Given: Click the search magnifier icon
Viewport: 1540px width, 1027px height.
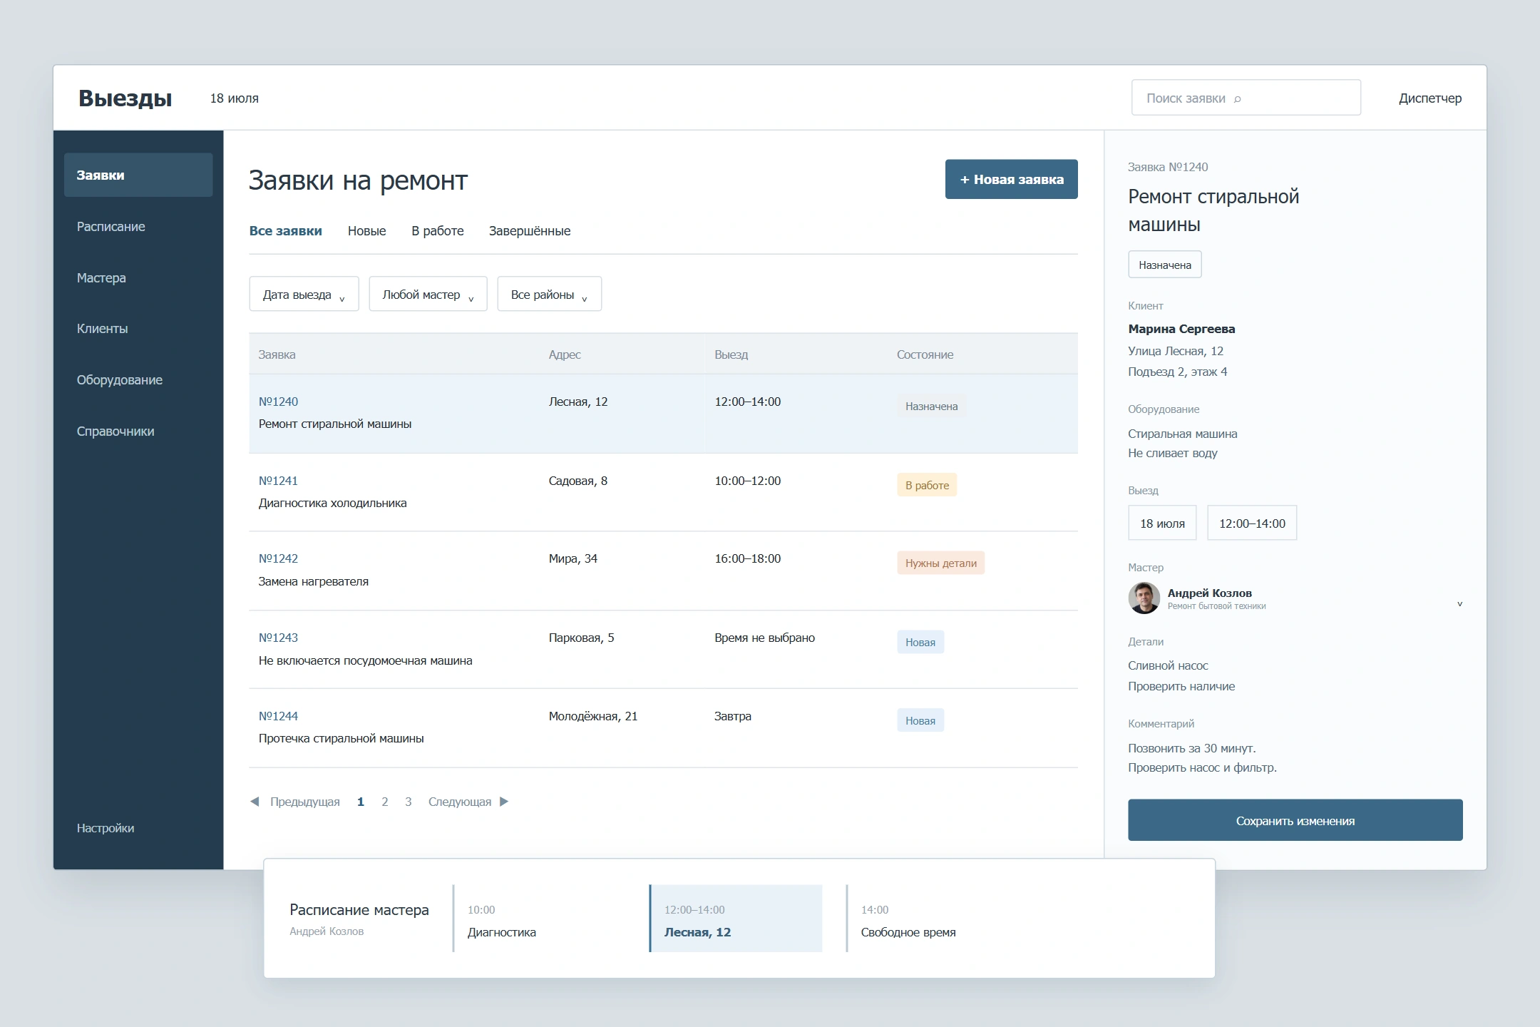Looking at the screenshot, I should coord(1237,99).
